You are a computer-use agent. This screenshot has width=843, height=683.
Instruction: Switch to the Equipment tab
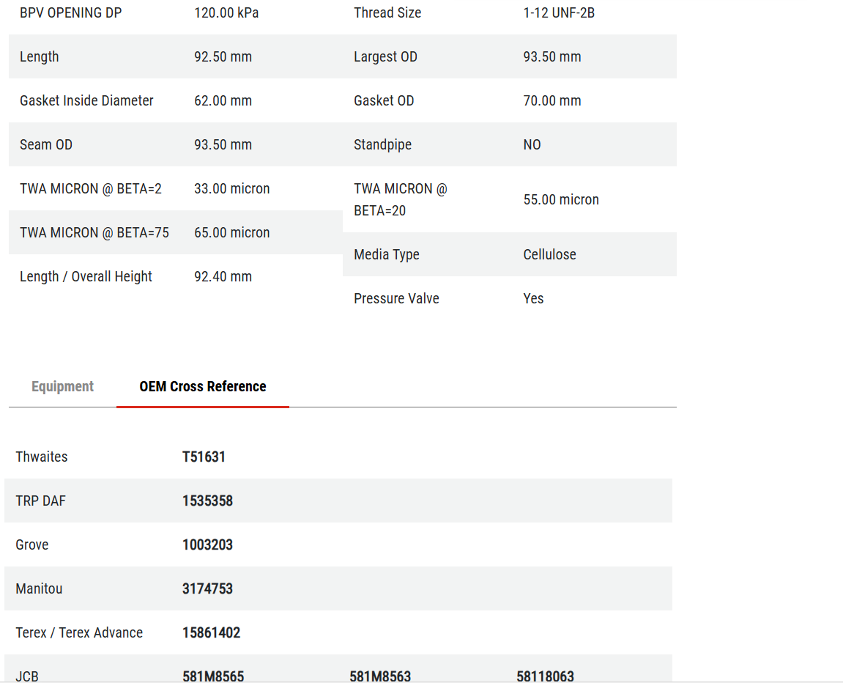tap(62, 386)
